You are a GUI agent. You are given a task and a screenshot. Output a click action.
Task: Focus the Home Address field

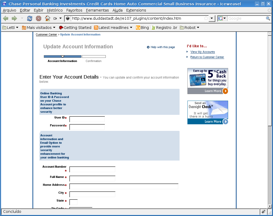(124, 186)
